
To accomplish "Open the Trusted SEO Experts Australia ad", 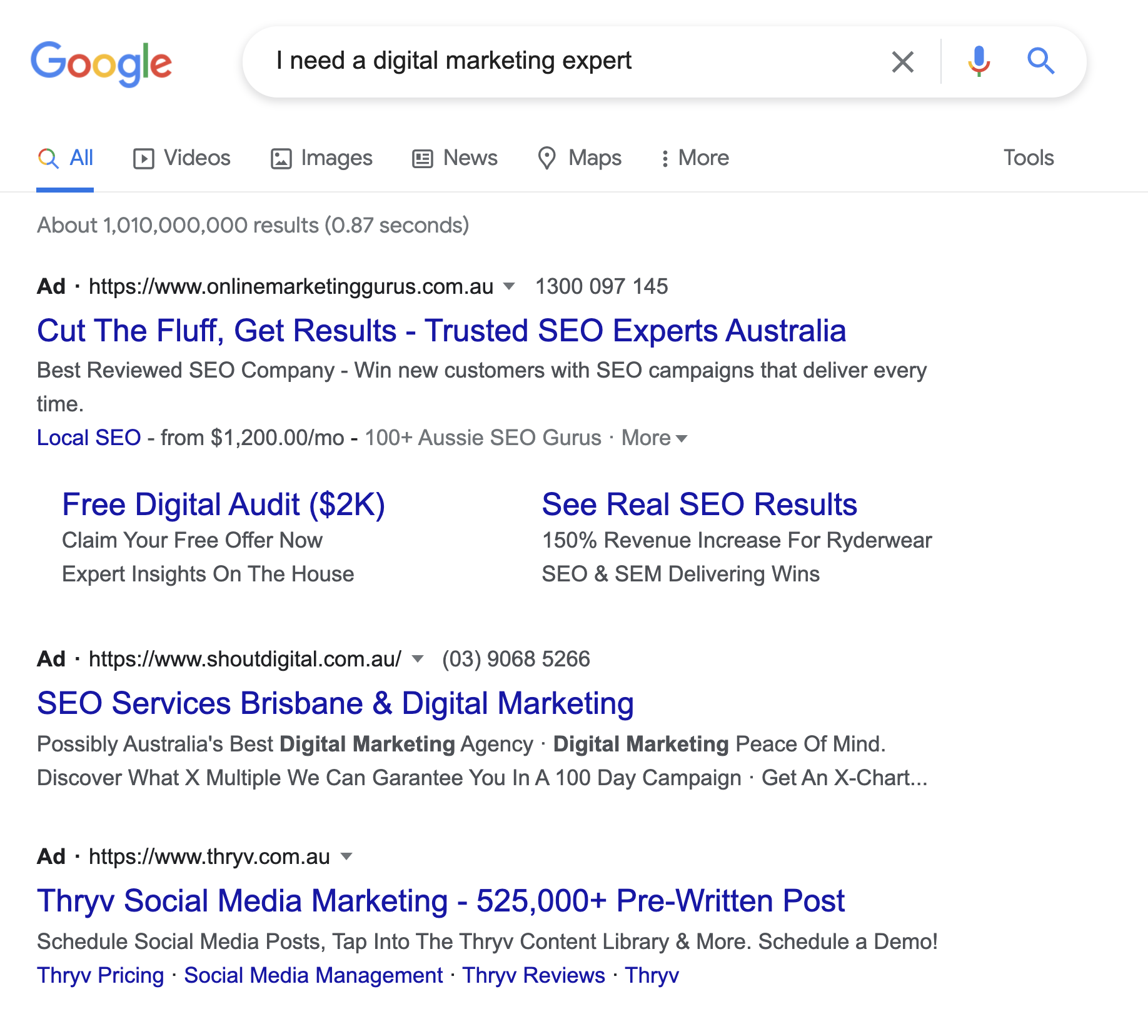I will (x=441, y=331).
